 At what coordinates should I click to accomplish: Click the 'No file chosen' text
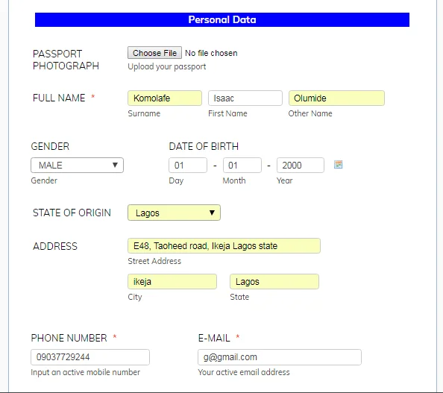tap(211, 53)
